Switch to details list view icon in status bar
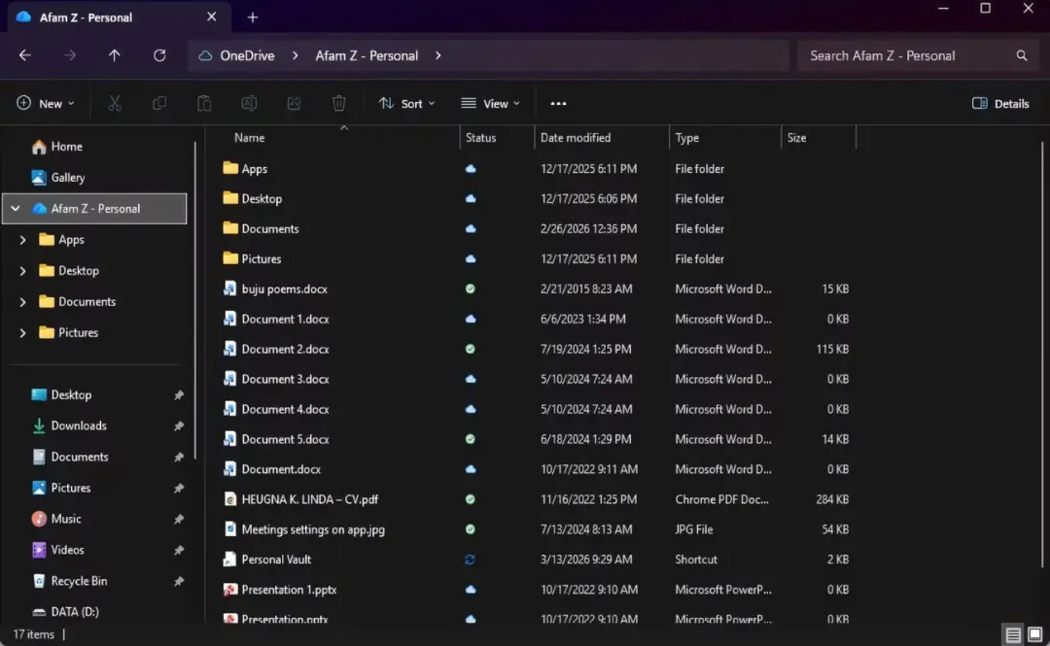 (x=1012, y=634)
